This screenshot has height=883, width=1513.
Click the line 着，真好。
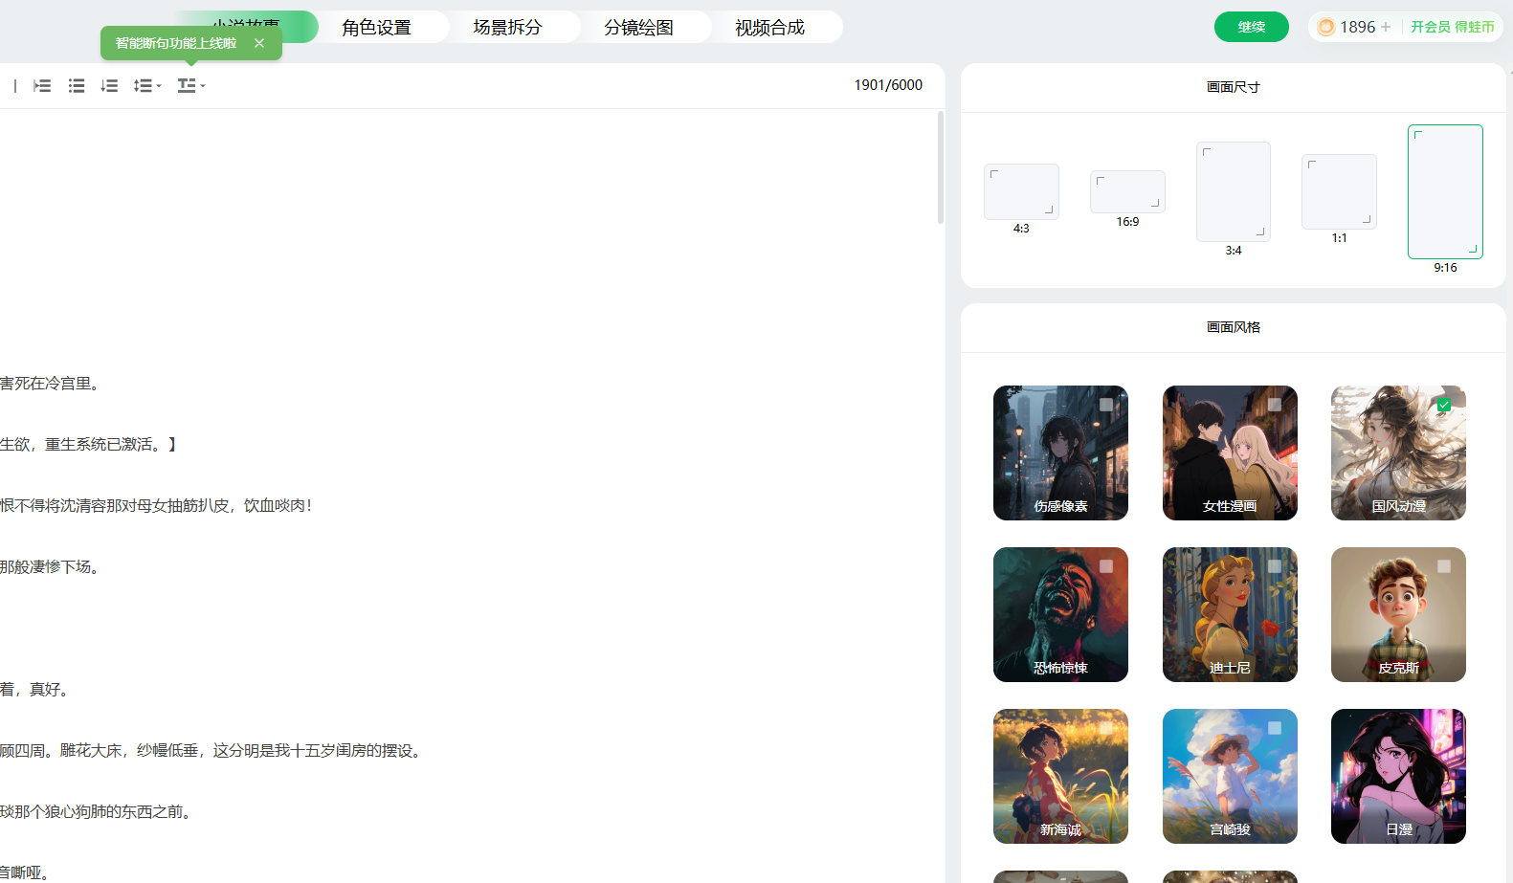click(34, 690)
